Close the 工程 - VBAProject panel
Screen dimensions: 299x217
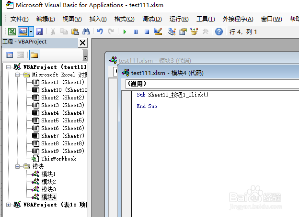pyautogui.click(x=82, y=43)
